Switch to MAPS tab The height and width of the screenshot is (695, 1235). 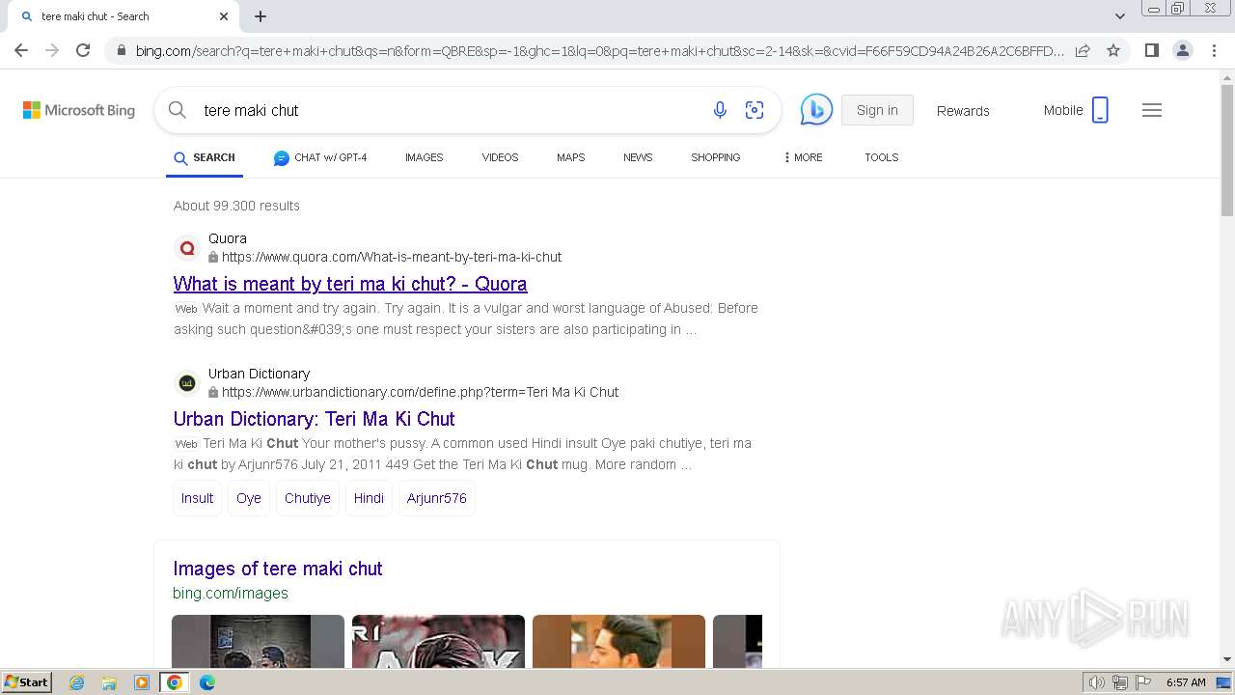[x=570, y=157]
